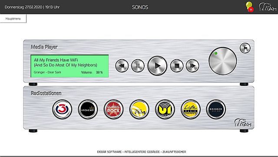This screenshot has width=278, height=157.
Task: Stop playback with the square stop button
Action: (x=177, y=66)
